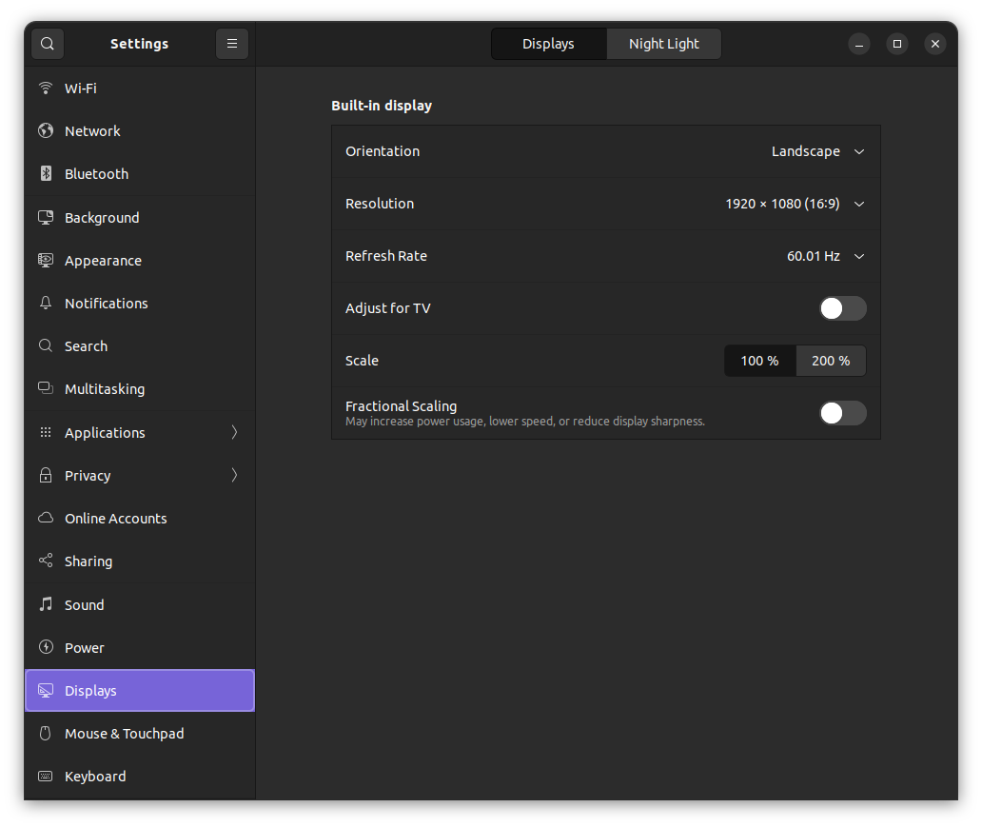The image size is (982, 827).
Task: Enable the Adjust for TV switch
Action: 843,308
